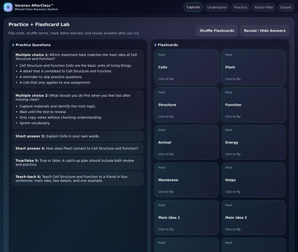Flip the Function flashcard
This screenshot has width=298, height=252.
(x=254, y=105)
